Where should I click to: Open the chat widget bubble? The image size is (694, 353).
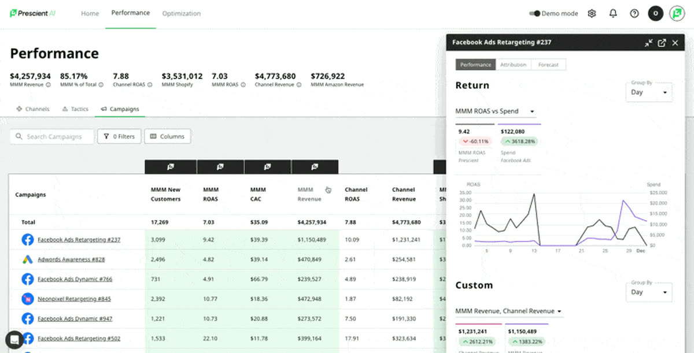[x=14, y=340]
